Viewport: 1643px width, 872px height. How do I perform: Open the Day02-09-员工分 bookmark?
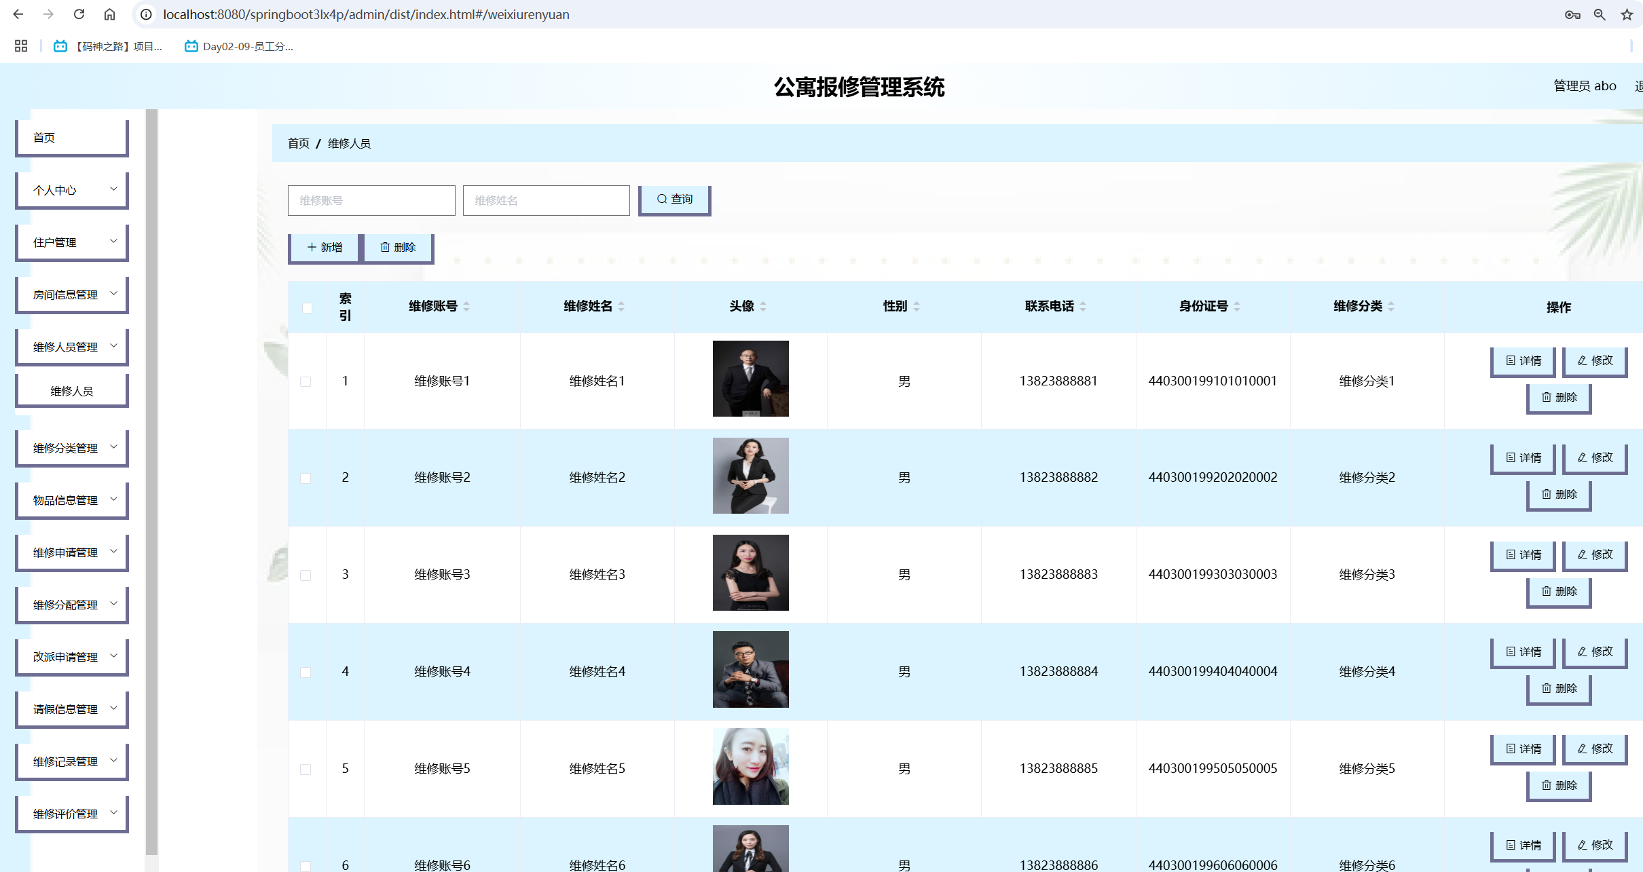(239, 46)
